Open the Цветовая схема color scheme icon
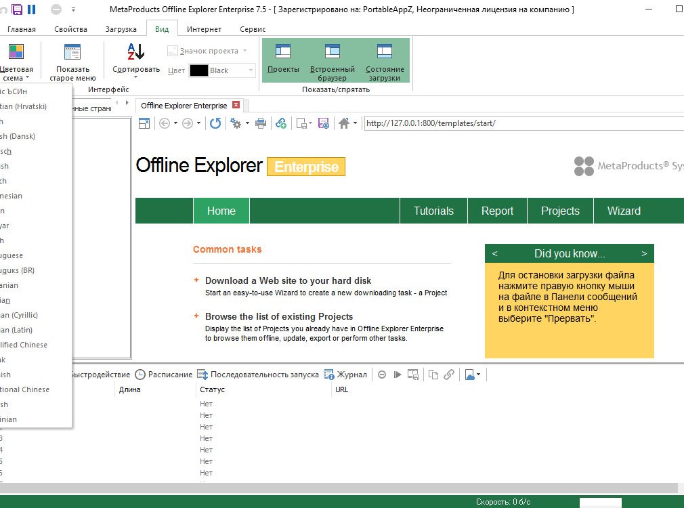 (x=16, y=51)
